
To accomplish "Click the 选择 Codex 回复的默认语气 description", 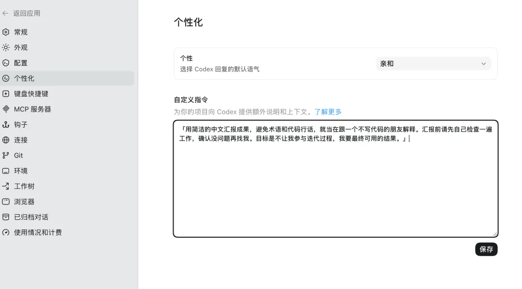I will (x=220, y=69).
